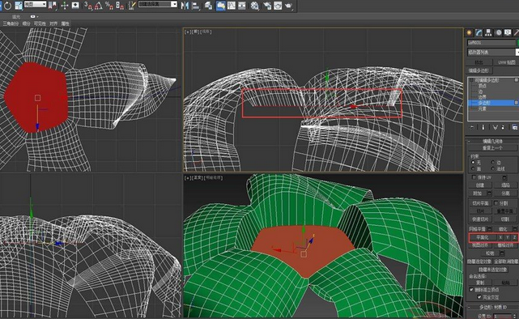Click the 重复上一个 button
This screenshot has height=319, width=519.
point(492,148)
